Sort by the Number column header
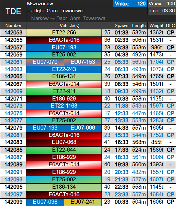176x206 pixels. point(13,26)
